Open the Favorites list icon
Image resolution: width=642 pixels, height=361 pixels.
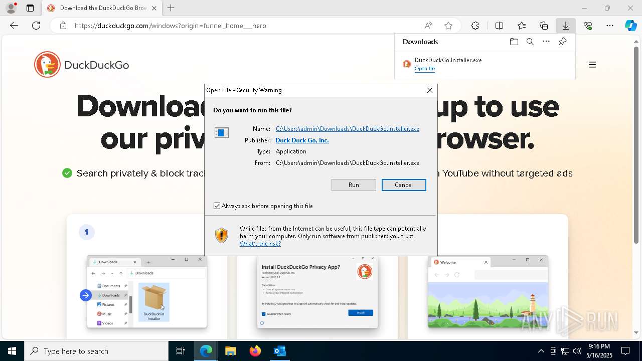pos(522,26)
